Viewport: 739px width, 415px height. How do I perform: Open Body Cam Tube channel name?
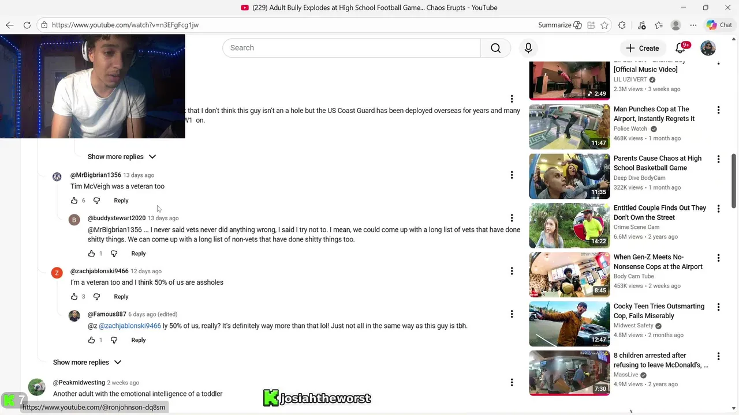coord(634,277)
